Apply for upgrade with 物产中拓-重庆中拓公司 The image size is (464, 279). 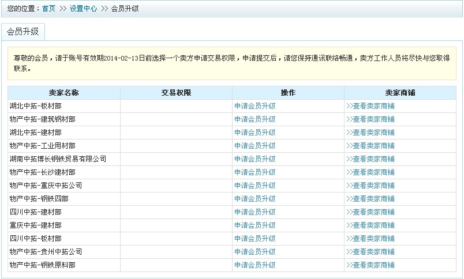[x=255, y=185]
